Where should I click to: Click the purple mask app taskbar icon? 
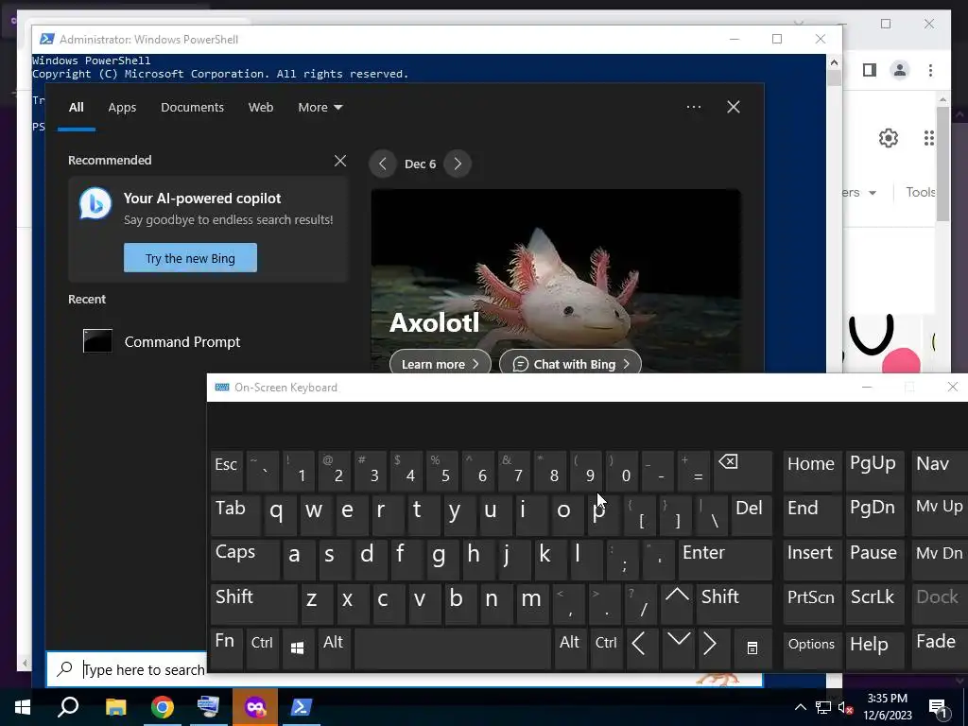(255, 707)
